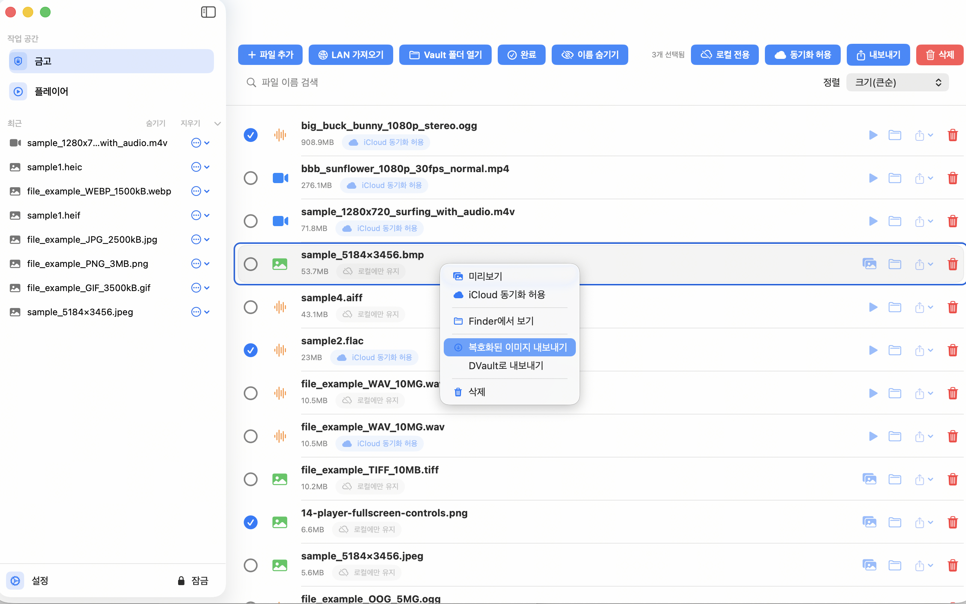Share file_example_WAV_10MG.wav via export icon

920,436
